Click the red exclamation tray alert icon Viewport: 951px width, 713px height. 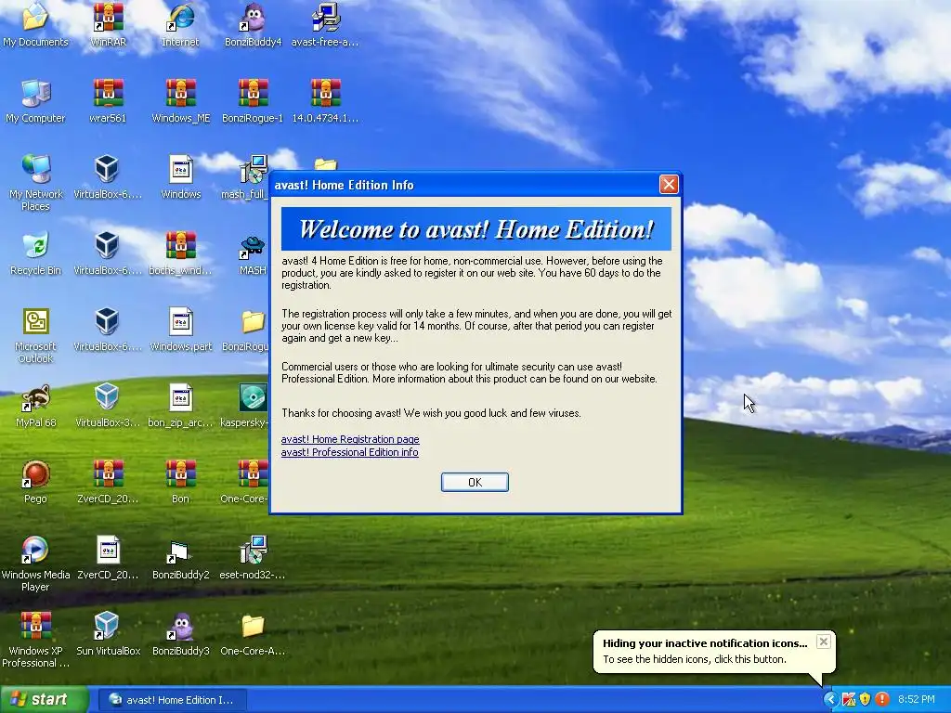tap(882, 700)
